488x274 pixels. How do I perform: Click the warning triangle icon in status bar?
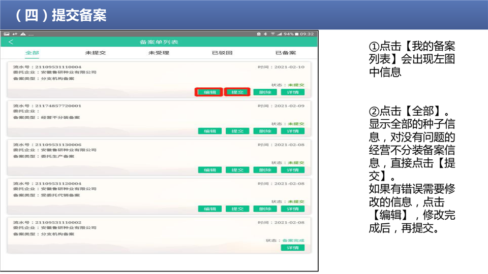[23, 34]
